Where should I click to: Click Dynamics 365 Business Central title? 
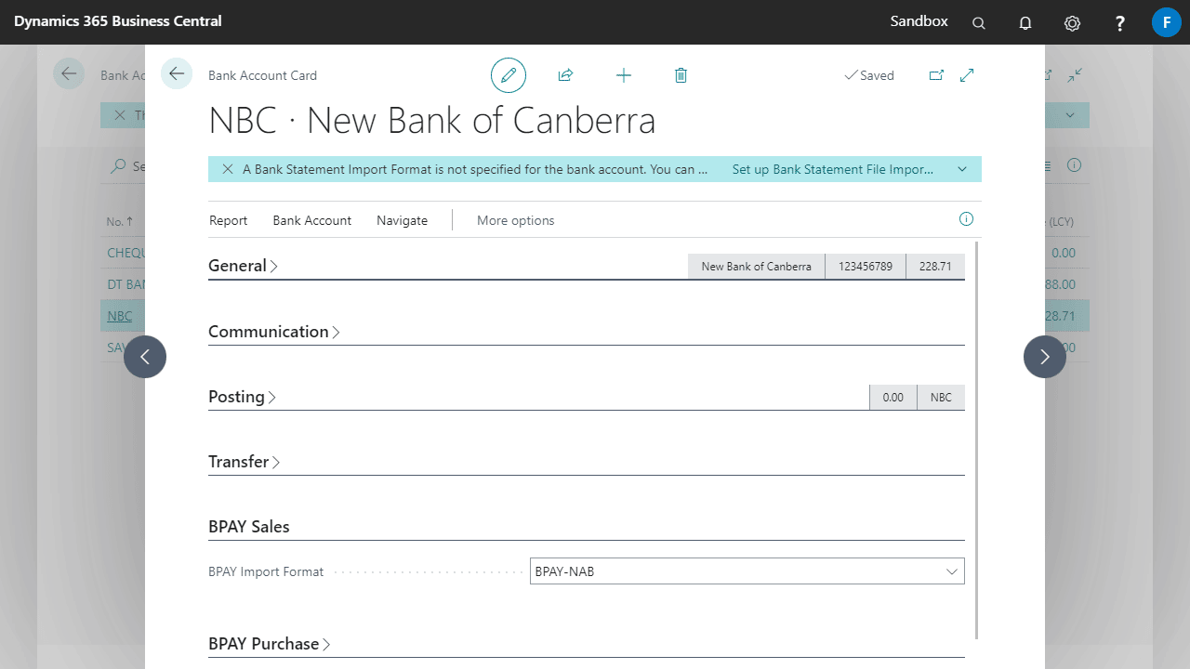[118, 21]
